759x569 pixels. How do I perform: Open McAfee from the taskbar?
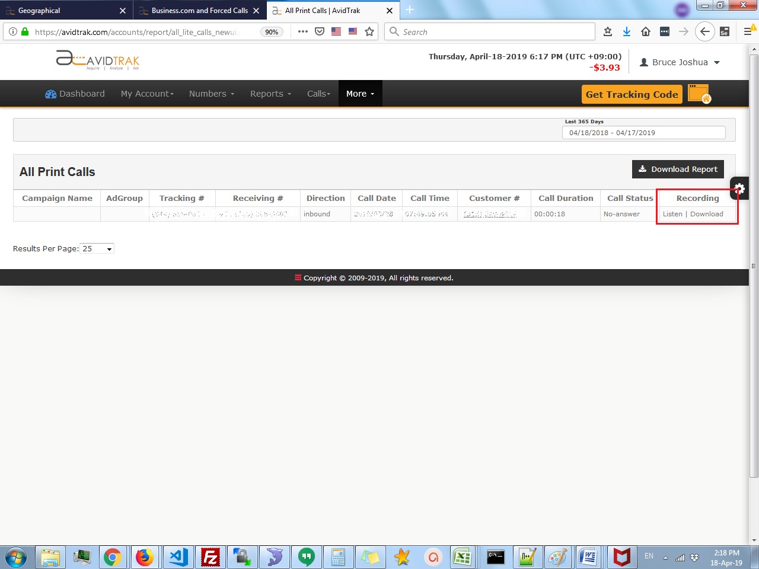(621, 557)
